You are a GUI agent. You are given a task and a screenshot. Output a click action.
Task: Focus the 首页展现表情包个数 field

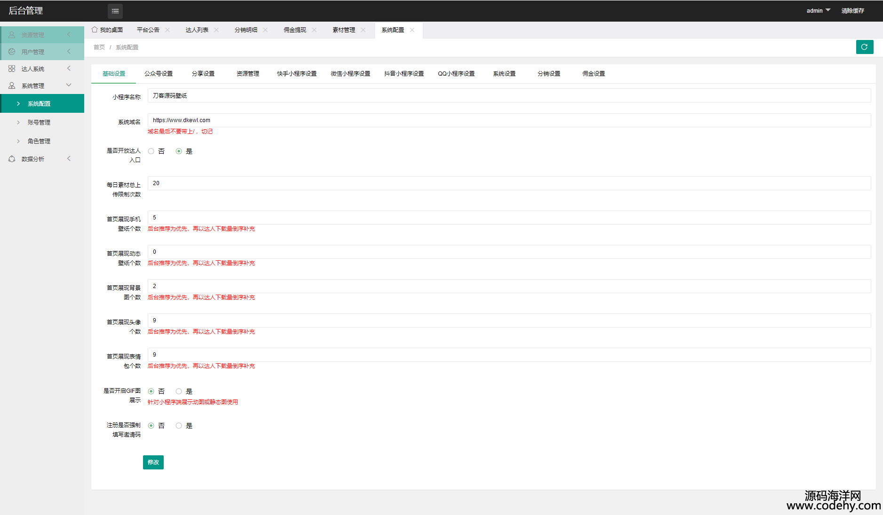tap(509, 355)
